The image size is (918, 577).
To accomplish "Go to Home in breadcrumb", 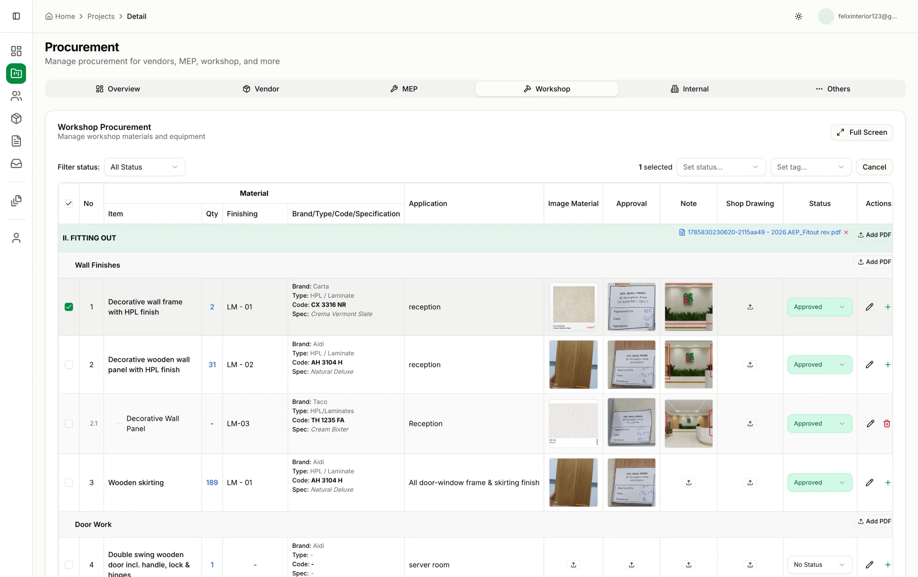I will point(60,16).
